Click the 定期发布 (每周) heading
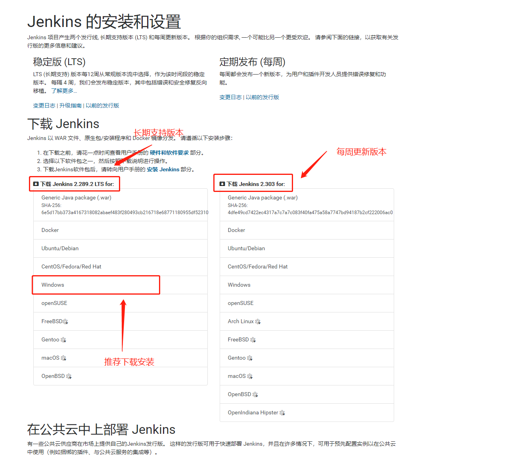Viewport: 523px width, 458px height. pos(253,62)
